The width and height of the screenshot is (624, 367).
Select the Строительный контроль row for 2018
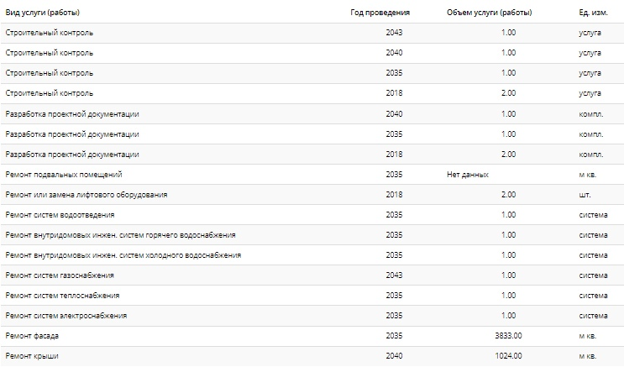click(312, 93)
